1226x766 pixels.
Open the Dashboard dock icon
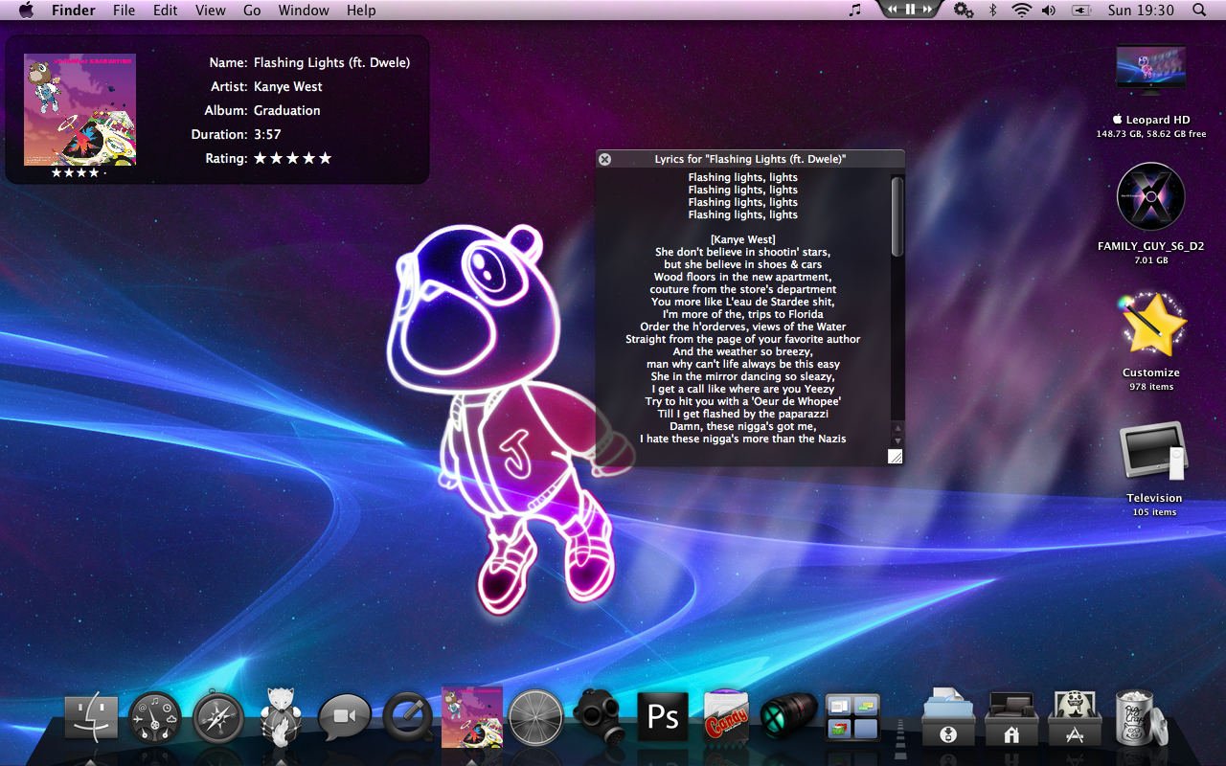click(155, 717)
